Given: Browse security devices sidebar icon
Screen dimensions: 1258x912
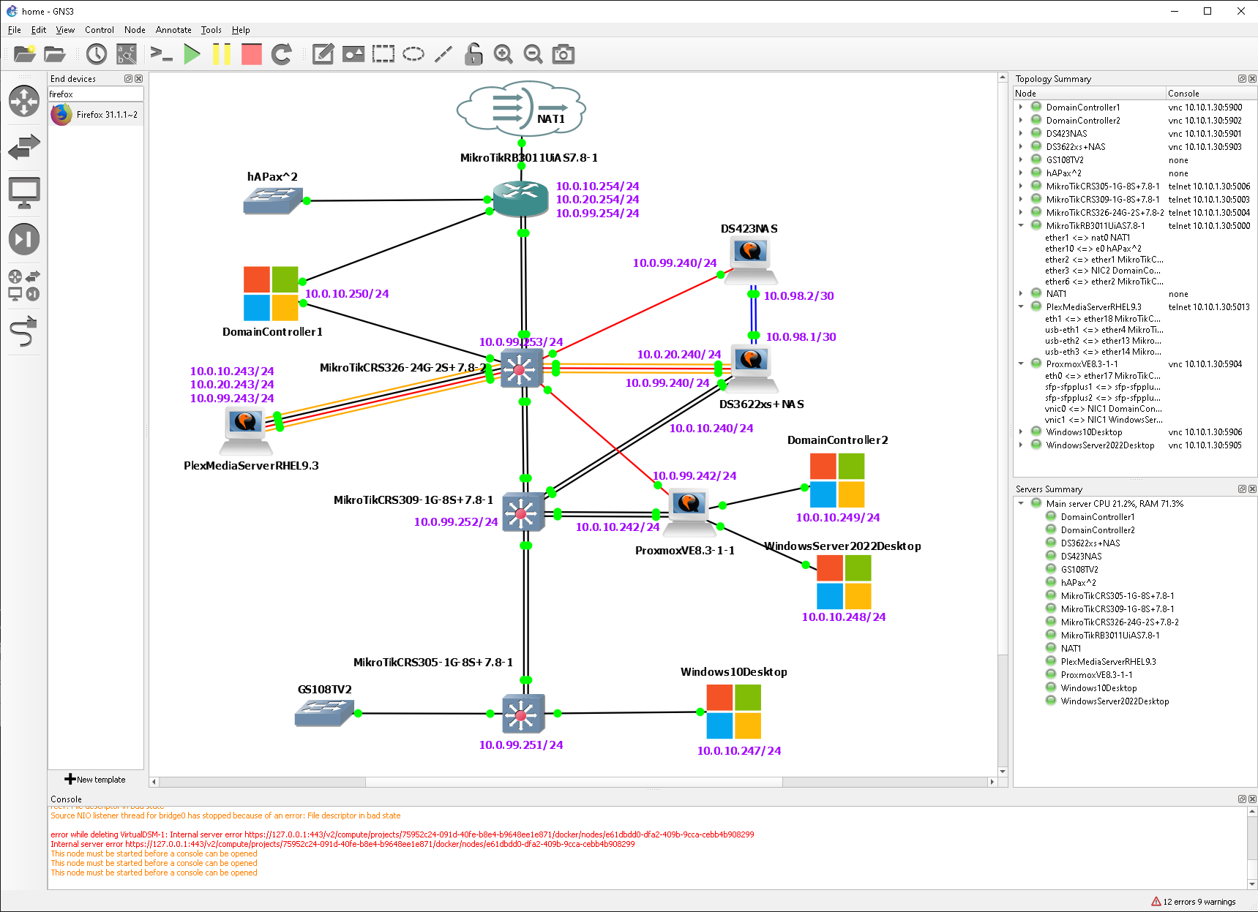Looking at the screenshot, I should tap(24, 239).
